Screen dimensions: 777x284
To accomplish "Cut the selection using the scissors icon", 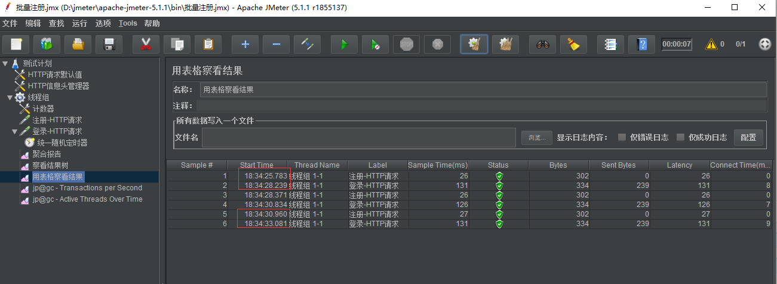I will pyautogui.click(x=146, y=44).
